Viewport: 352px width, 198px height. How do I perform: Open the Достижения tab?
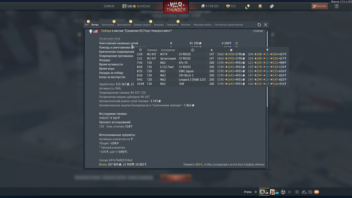124,25
